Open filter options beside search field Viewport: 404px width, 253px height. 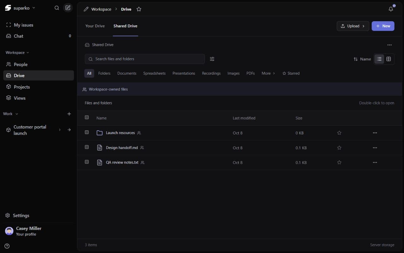pyautogui.click(x=212, y=59)
